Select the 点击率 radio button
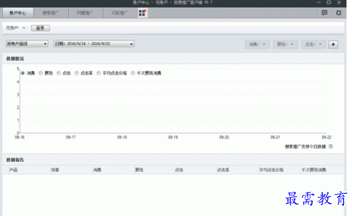Image resolution: width=352 pixels, height=216 pixels. [x=76, y=73]
